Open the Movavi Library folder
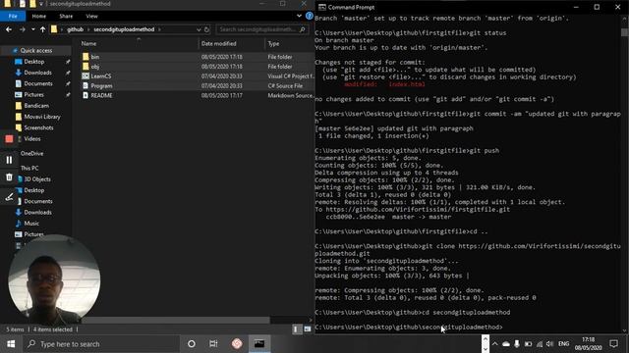This screenshot has height=353, width=629. [x=41, y=117]
